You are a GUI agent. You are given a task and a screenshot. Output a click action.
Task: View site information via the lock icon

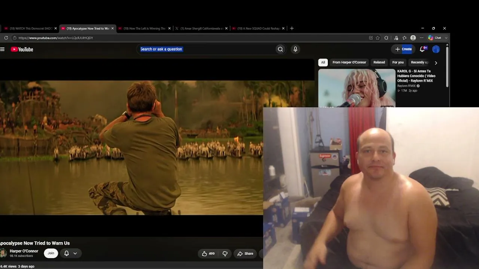click(15, 38)
